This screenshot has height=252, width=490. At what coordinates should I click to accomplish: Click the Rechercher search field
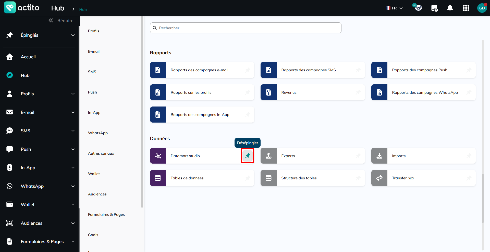[x=246, y=28]
